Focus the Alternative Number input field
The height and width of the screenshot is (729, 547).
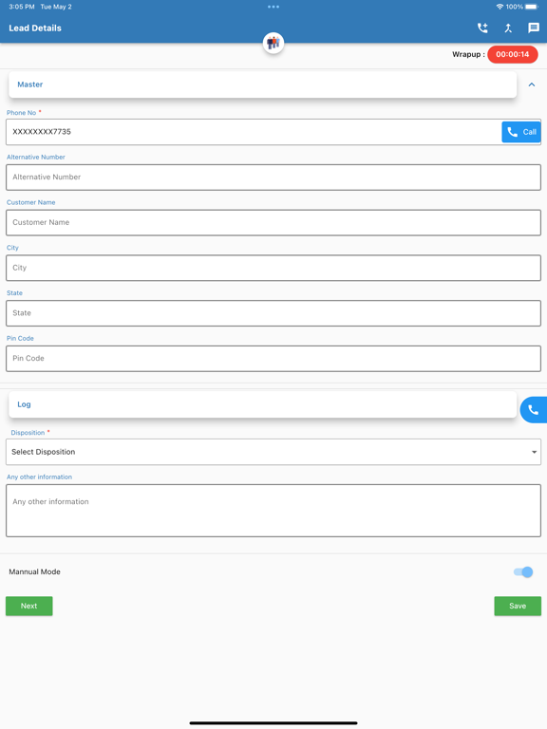[273, 178]
